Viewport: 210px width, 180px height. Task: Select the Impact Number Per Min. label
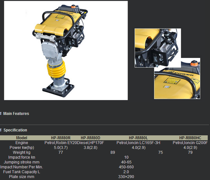coord(22,167)
